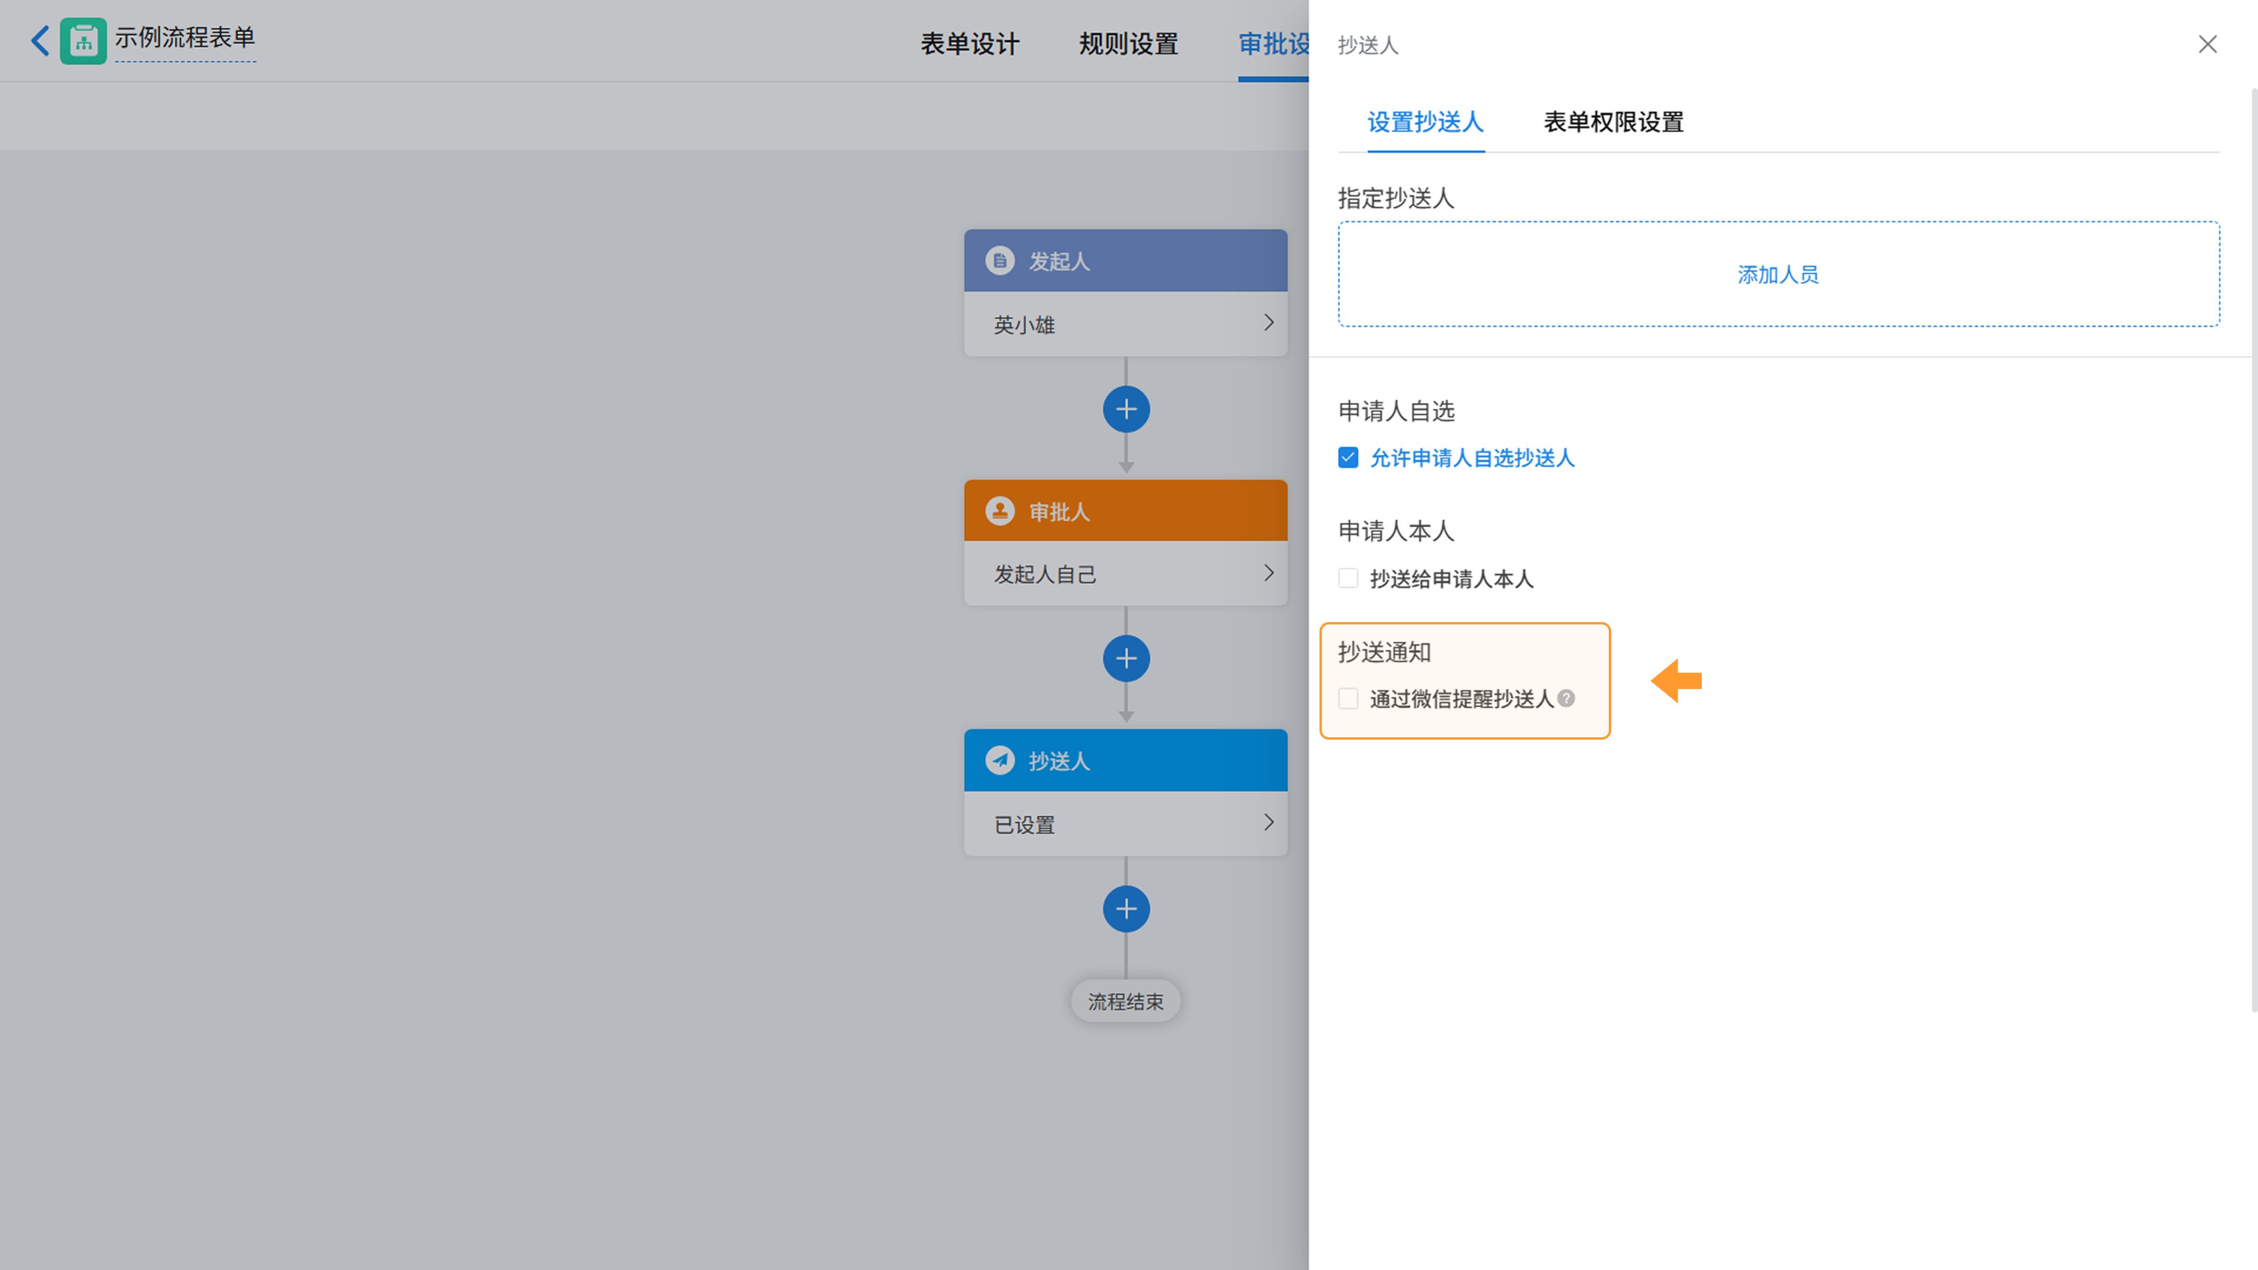Viewport: 2258px width, 1270px height.
Task: Add node after the approver step
Action: (1127, 659)
